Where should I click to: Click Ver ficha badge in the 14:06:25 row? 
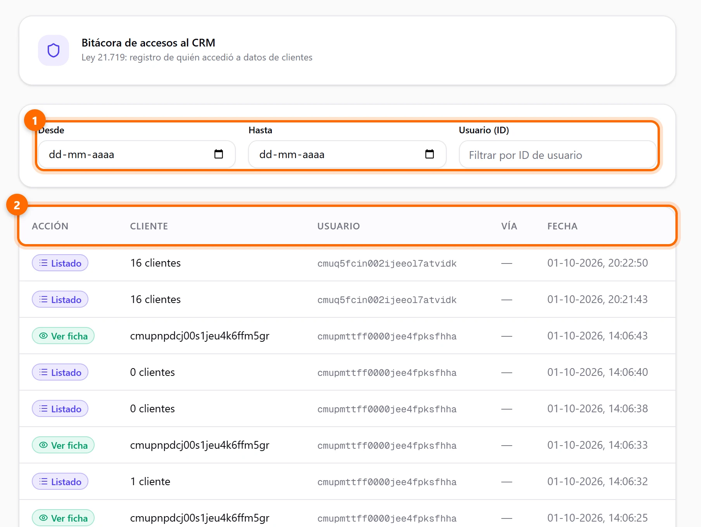63,518
